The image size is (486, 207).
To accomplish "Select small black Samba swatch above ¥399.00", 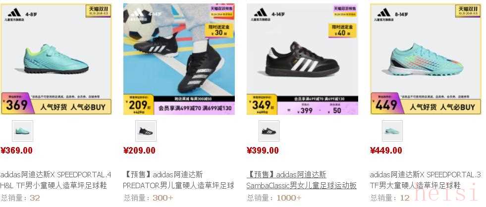I will coord(269,131).
